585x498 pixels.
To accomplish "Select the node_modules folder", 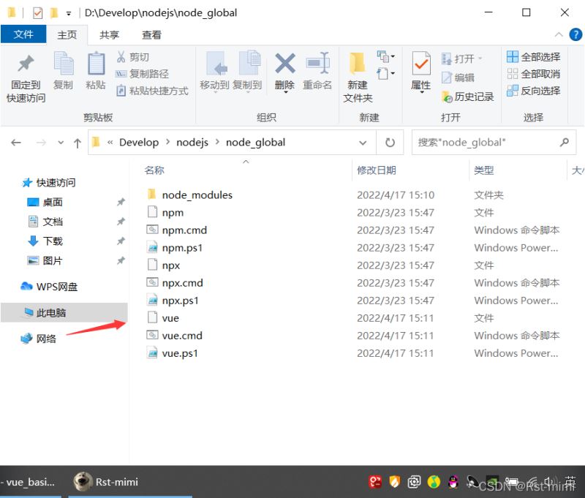I will point(197,195).
